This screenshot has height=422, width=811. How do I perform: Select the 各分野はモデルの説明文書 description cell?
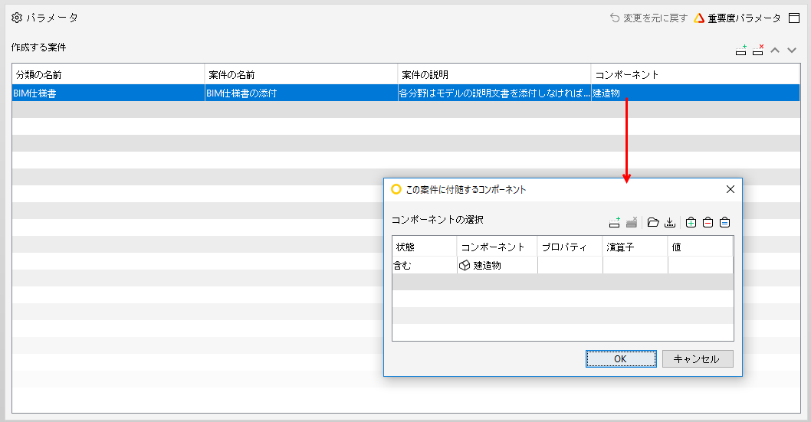(494, 93)
